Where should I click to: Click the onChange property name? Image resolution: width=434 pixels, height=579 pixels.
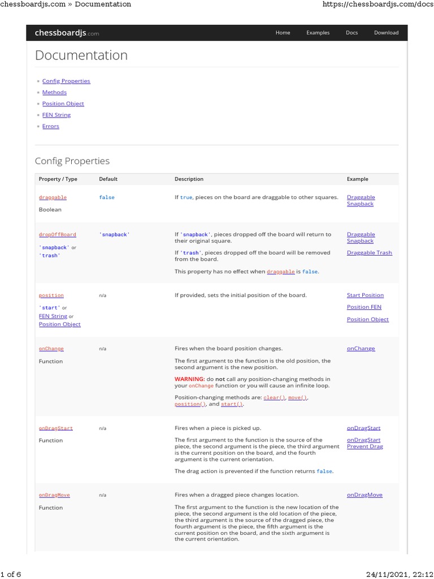51,349
